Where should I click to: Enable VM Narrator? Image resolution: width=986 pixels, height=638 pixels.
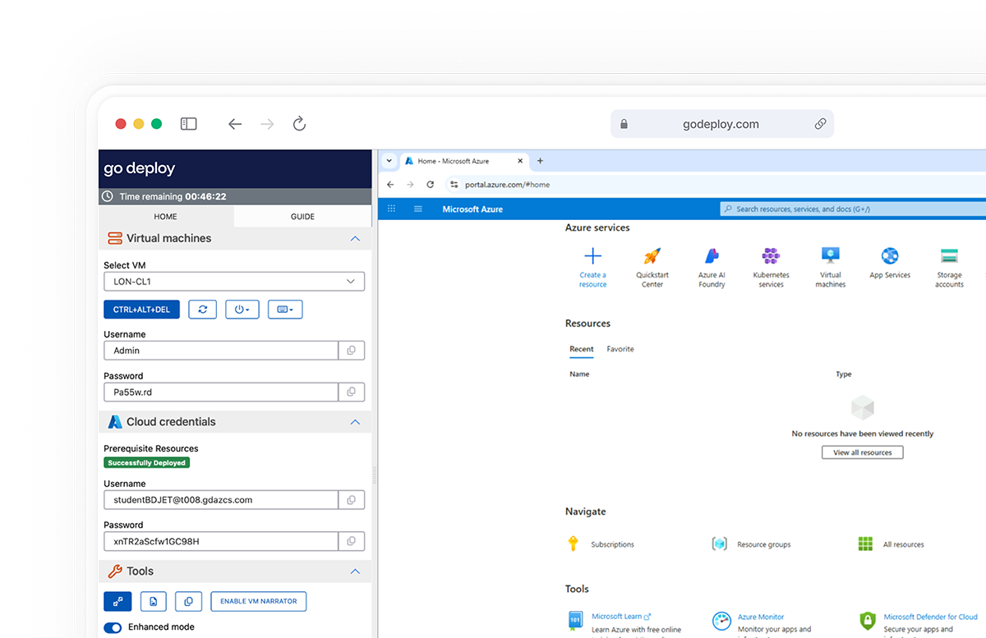[259, 601]
